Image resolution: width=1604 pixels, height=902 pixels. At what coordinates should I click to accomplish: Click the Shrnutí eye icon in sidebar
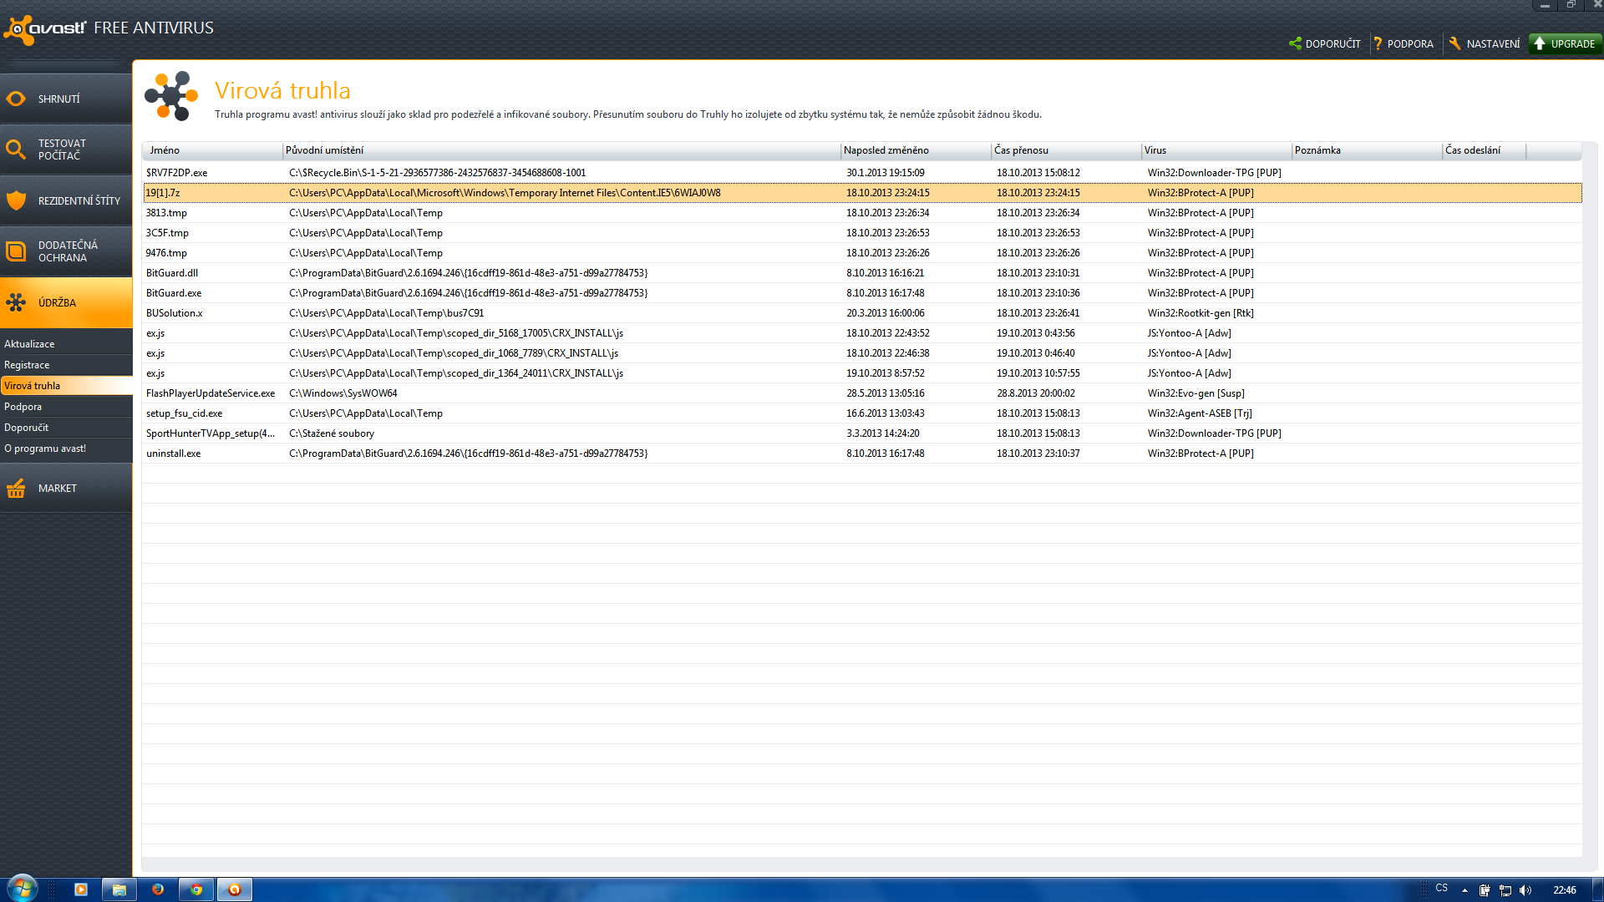[x=16, y=99]
